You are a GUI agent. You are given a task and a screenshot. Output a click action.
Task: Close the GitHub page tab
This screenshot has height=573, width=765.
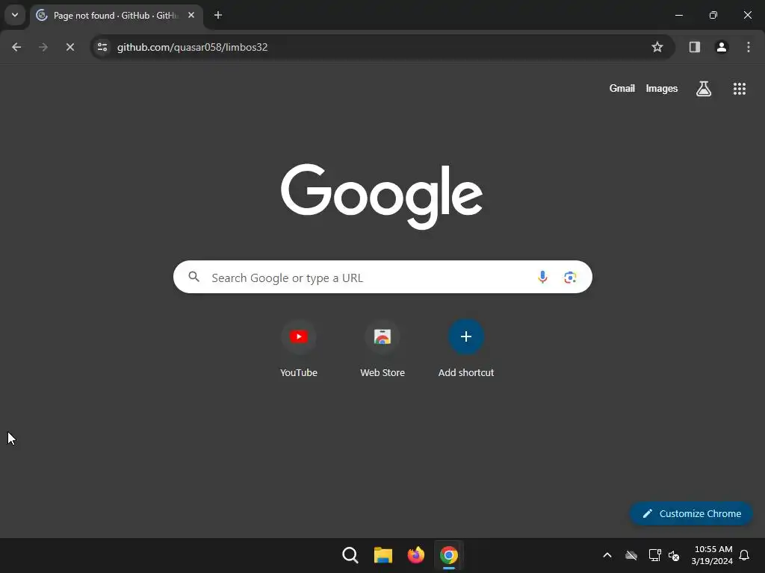tap(191, 15)
